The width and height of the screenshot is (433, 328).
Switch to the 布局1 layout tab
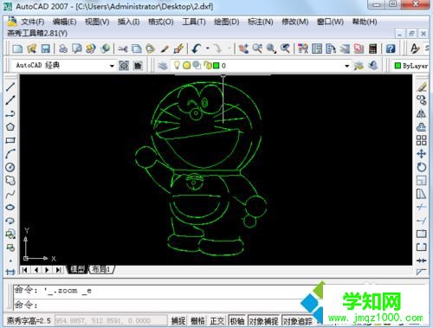[100, 269]
